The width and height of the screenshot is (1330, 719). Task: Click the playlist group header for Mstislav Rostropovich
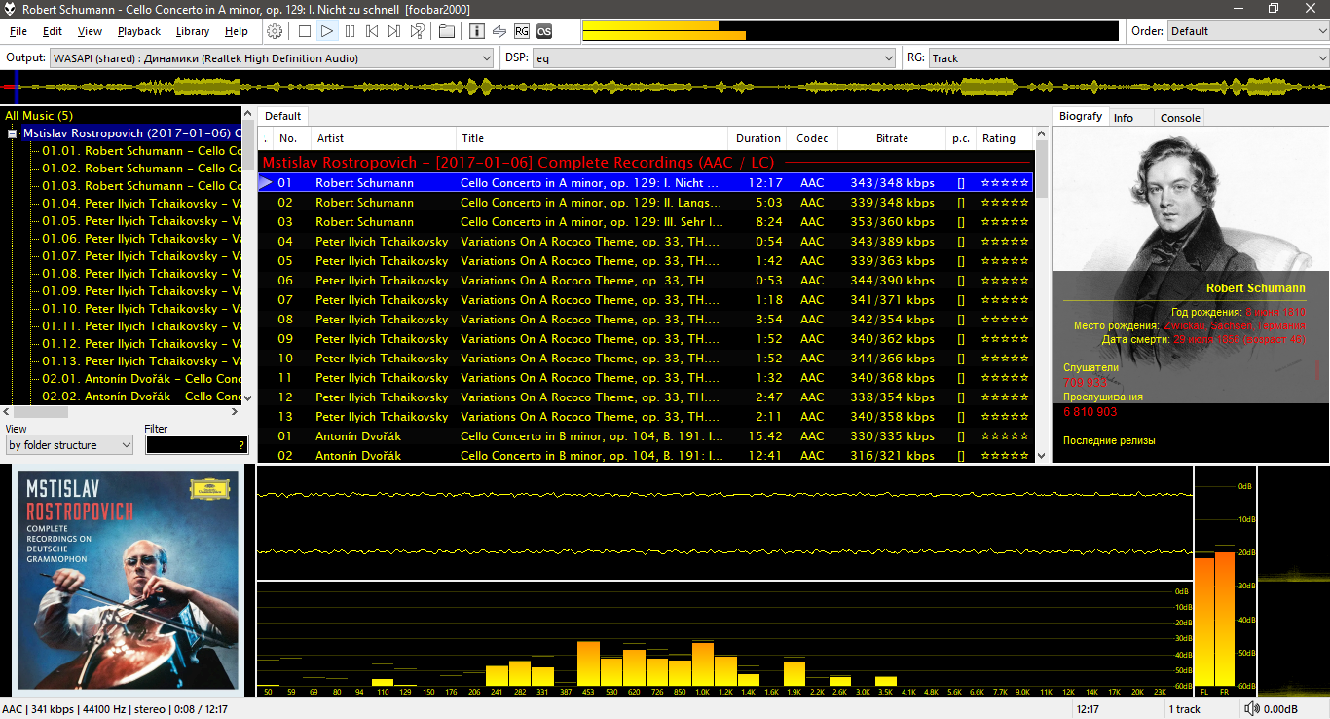(x=645, y=163)
